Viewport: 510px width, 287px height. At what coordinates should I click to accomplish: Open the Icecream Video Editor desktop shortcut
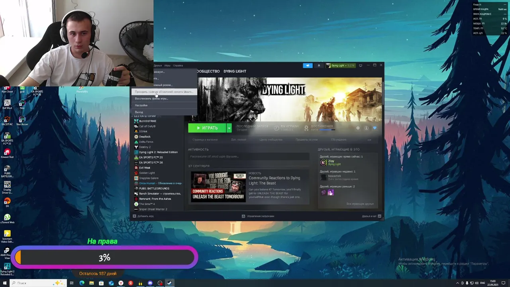tap(7, 236)
